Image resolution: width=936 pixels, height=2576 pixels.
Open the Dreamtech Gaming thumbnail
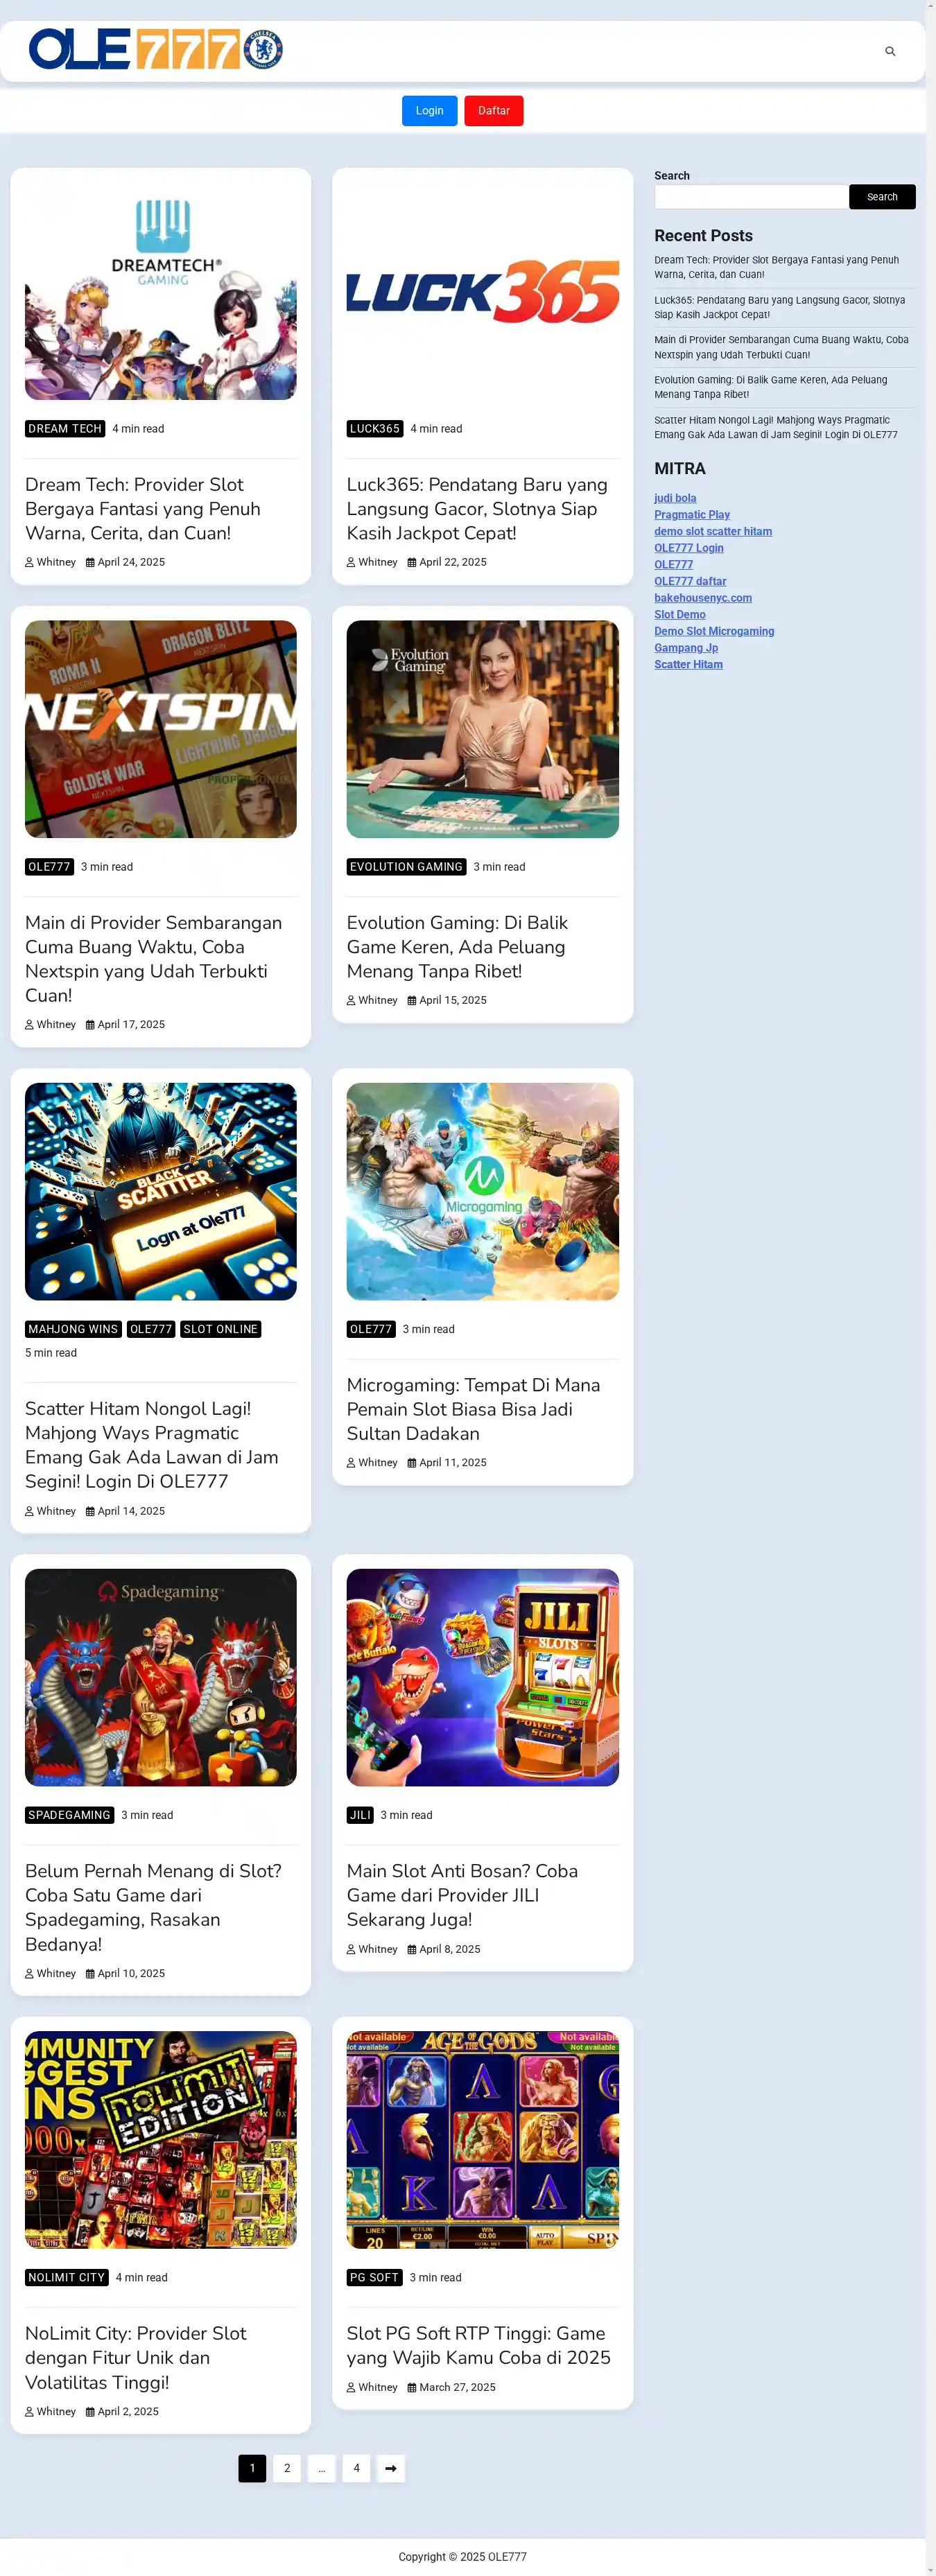[161, 291]
